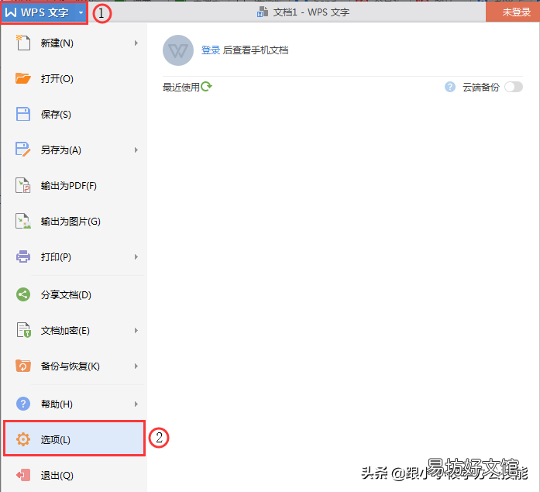
Task: Click the 最近使用 label
Action: click(181, 87)
